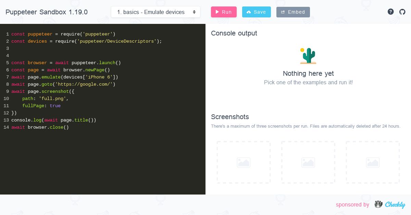The height and width of the screenshot is (215, 411).
Task: Select the first empty screenshot placeholder
Action: point(244,162)
